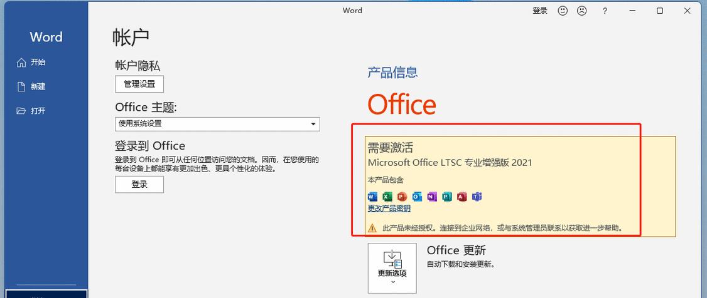
Task: Click the 此产品未经授权 warning message
Action: 503,228
